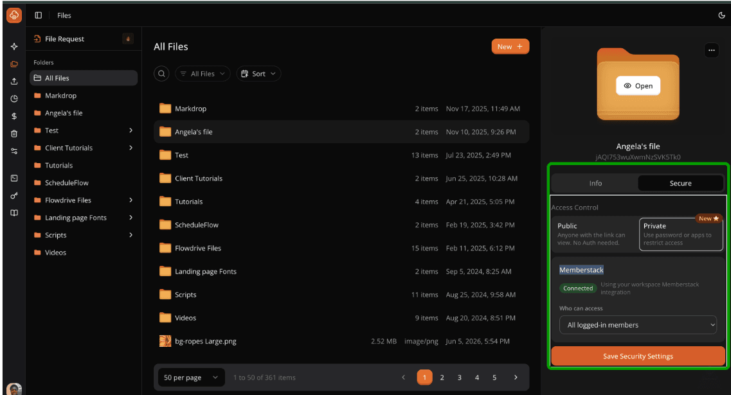Click folder ID jAQI753wuXwmNzSVK5Tk0 text
The image size is (731, 395).
coord(638,157)
